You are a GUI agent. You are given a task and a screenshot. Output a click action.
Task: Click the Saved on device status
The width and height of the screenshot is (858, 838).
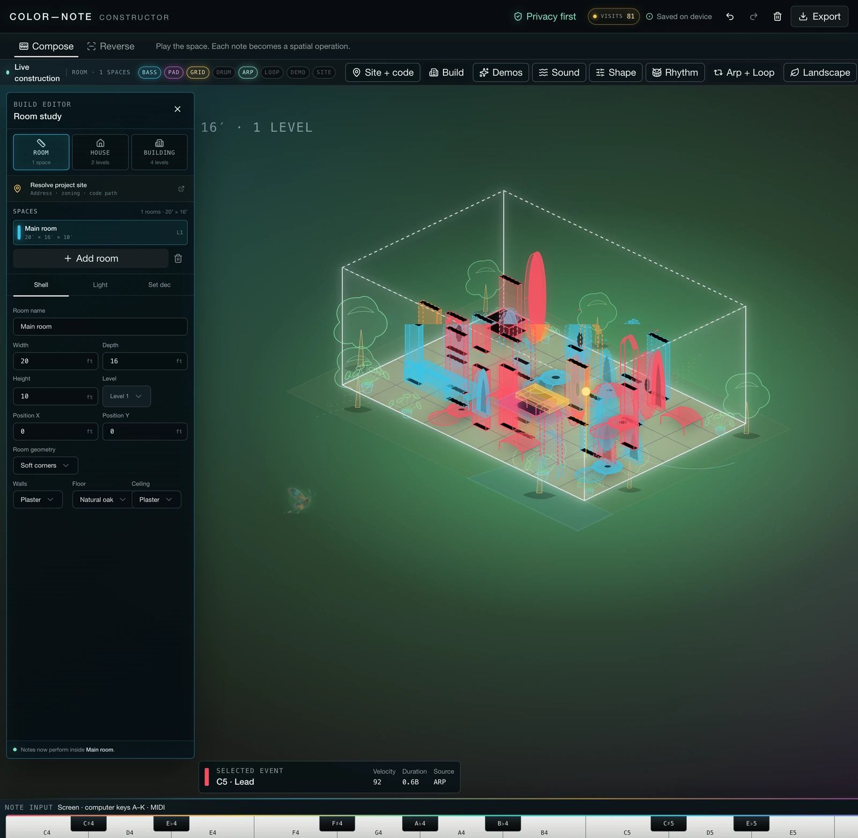pyautogui.click(x=679, y=17)
